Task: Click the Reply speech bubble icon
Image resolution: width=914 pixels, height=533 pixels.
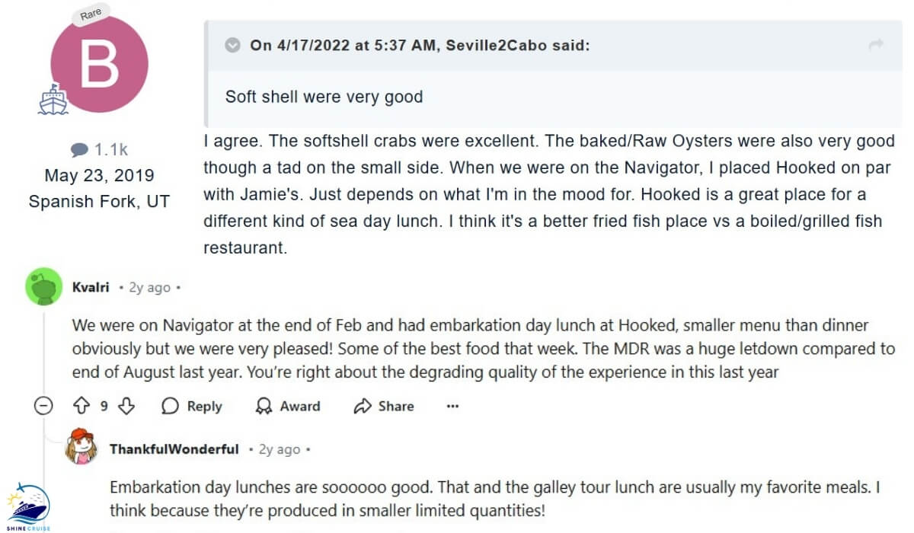Action: 170,406
